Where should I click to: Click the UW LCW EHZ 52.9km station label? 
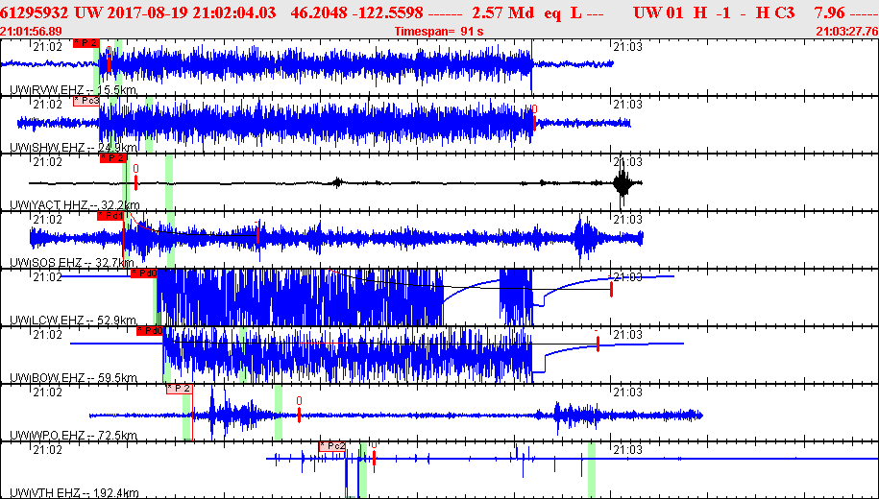[x=73, y=321]
